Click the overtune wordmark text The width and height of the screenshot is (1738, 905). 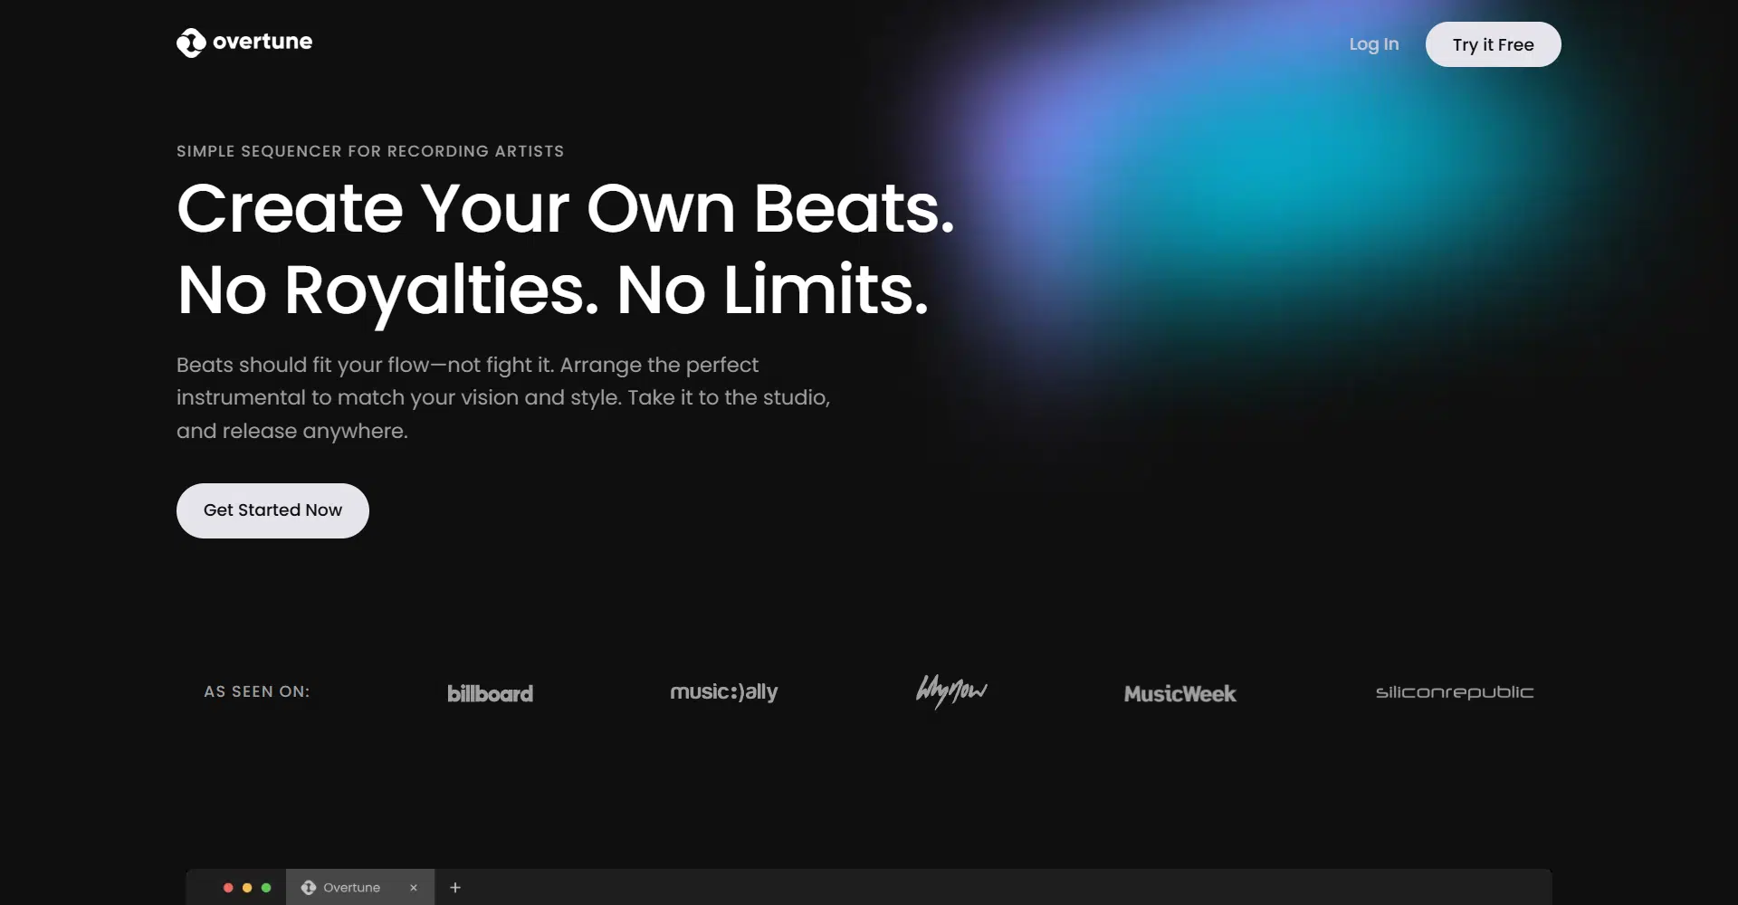263,42
